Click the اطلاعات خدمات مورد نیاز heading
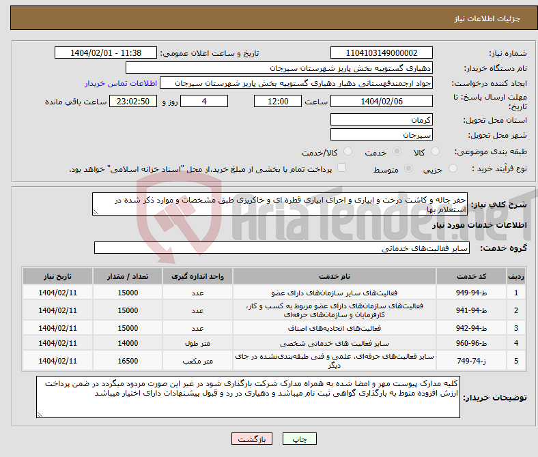538x457 pixels. (x=479, y=225)
